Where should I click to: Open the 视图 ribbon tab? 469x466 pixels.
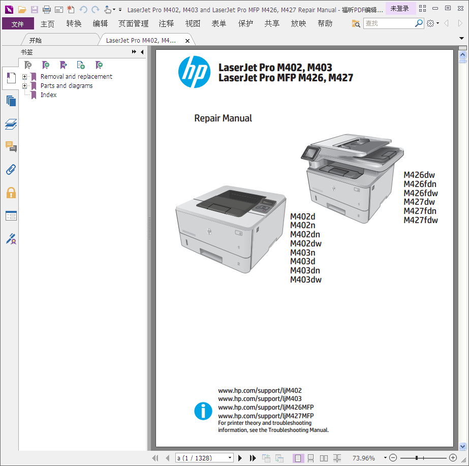click(x=193, y=23)
